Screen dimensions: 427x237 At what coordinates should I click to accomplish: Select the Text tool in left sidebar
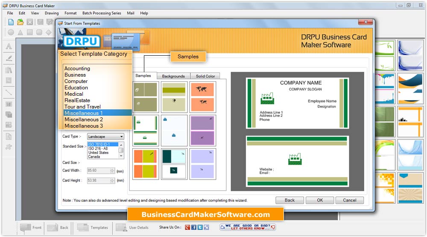click(9, 46)
